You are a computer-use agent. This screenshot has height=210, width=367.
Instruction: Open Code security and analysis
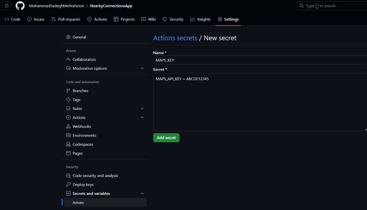click(x=105, y=176)
